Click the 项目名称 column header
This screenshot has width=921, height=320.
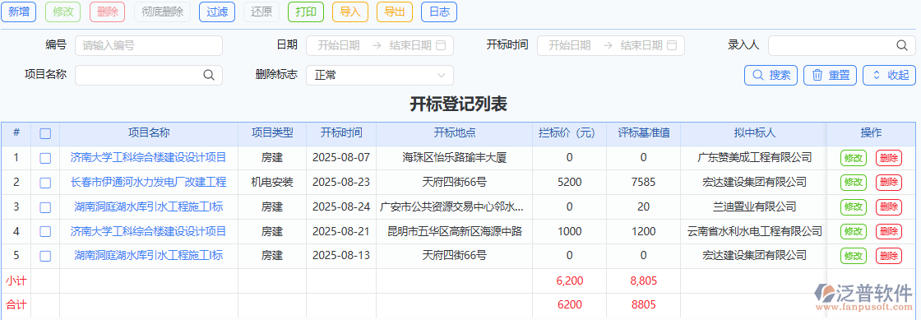(149, 133)
